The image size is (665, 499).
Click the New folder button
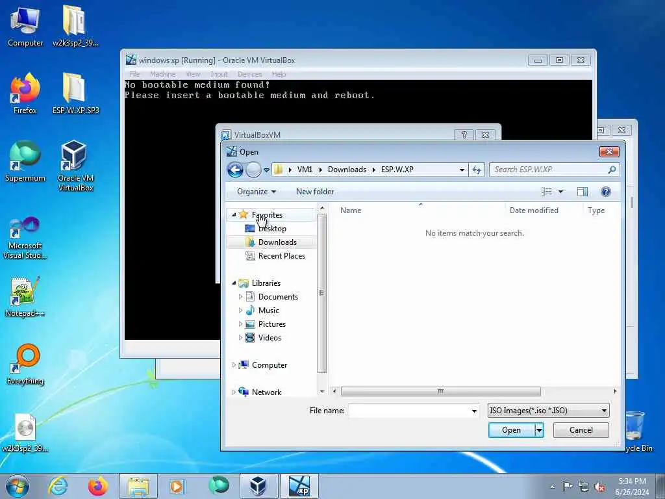(x=315, y=192)
